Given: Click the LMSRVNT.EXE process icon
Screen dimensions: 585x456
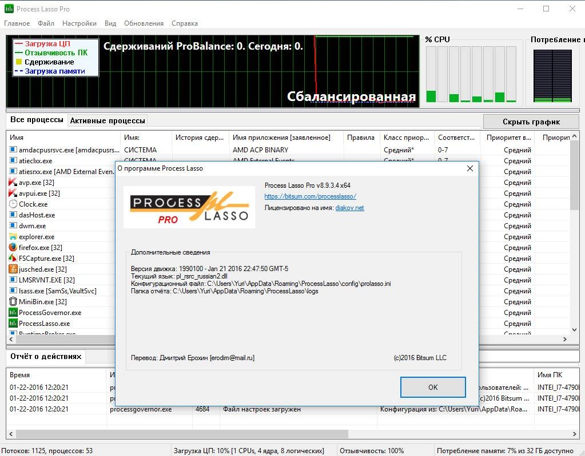Looking at the screenshot, I should coord(13,280).
